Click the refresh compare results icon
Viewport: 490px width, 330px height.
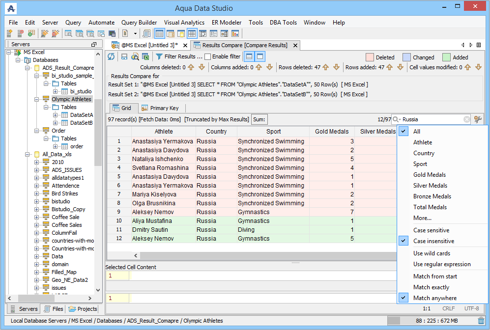point(111,56)
